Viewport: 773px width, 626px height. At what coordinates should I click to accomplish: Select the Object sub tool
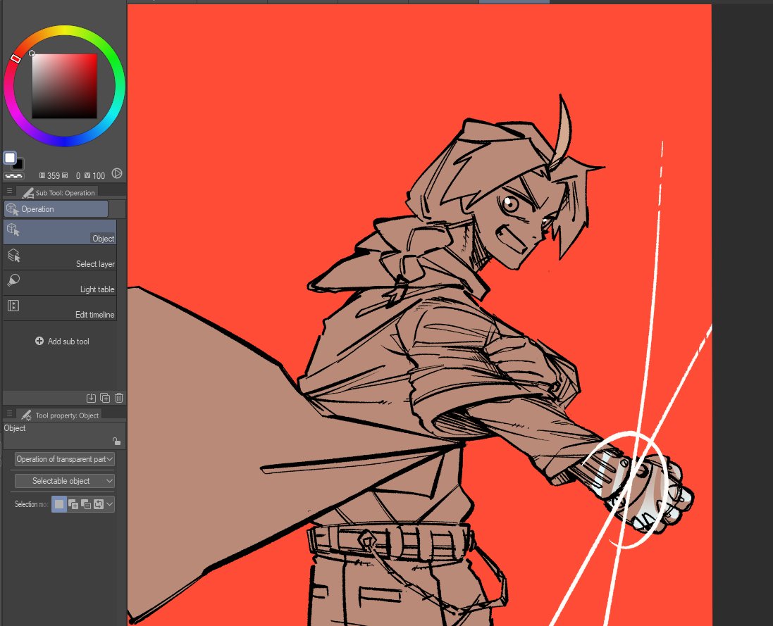coord(60,232)
